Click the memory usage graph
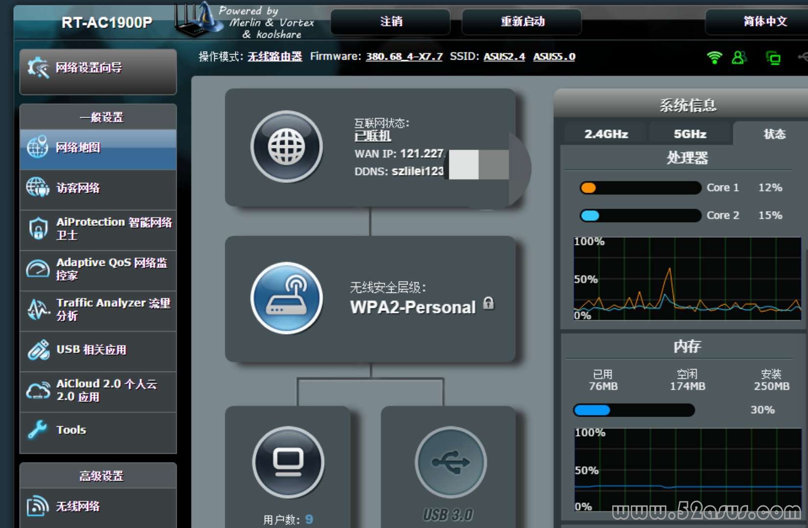Screen dimensions: 808x528 (x=688, y=470)
